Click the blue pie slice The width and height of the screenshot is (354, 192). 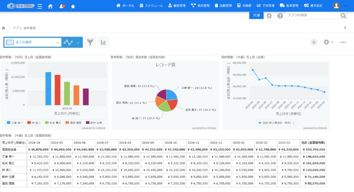(171, 95)
